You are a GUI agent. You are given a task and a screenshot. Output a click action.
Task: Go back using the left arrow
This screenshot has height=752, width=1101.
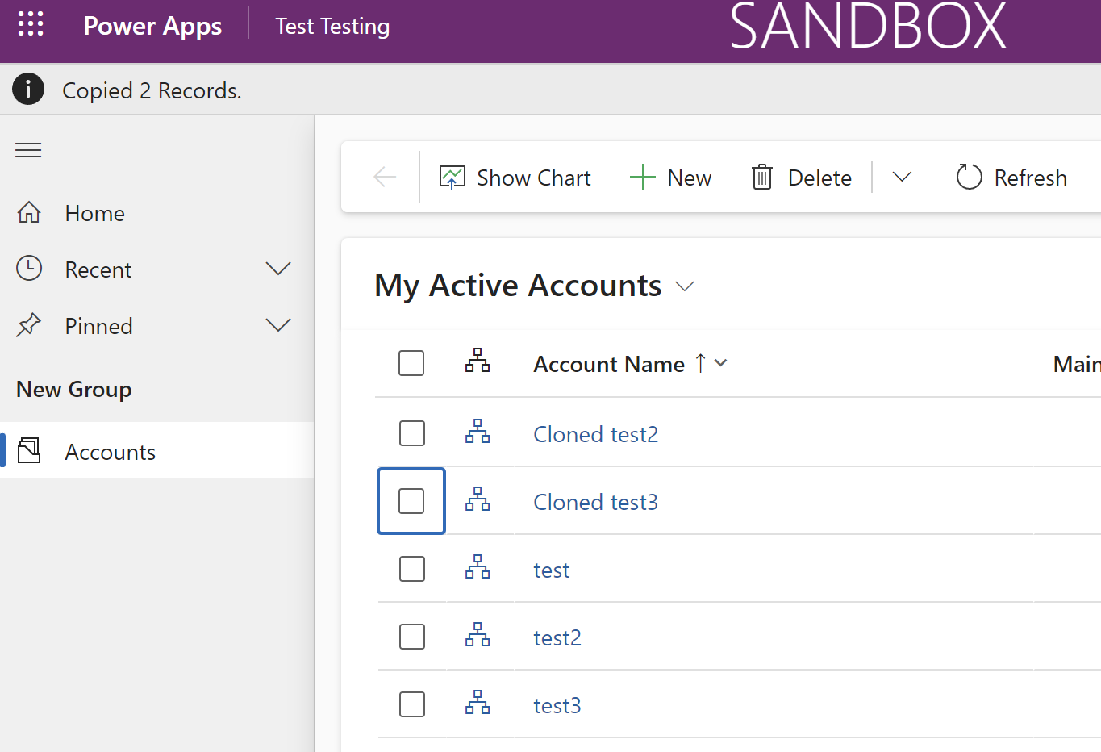[385, 177]
